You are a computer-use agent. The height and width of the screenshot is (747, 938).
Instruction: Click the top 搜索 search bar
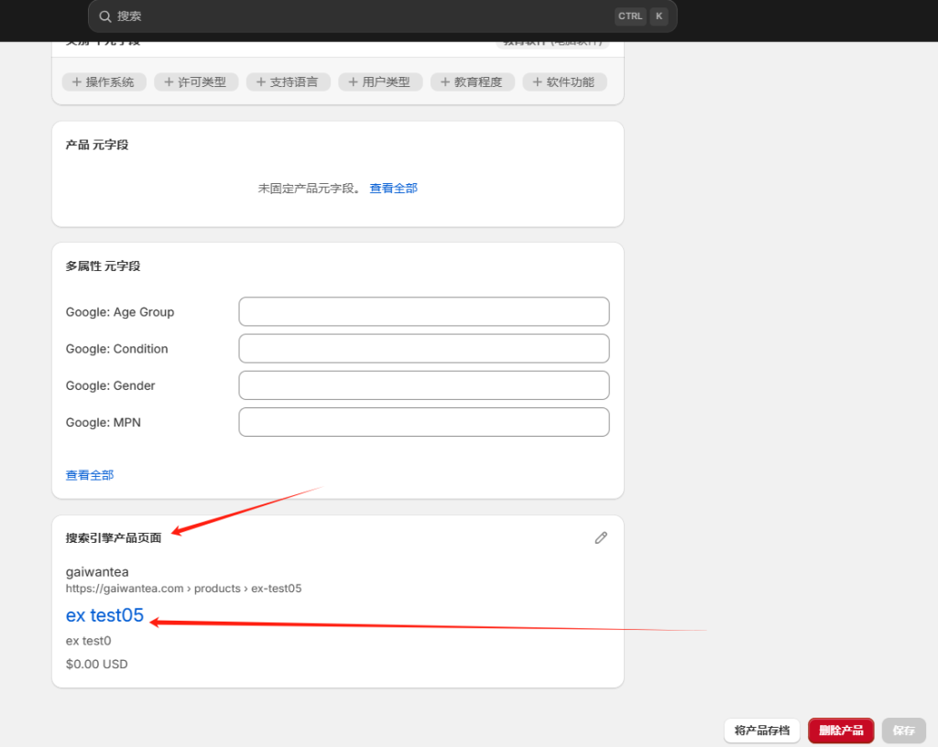coord(366,16)
